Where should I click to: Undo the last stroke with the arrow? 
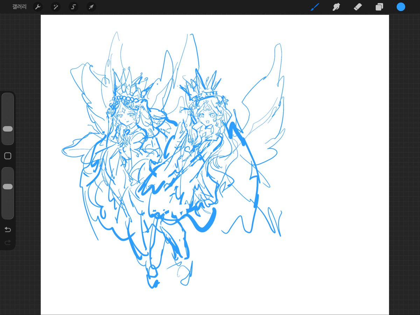coord(8,230)
